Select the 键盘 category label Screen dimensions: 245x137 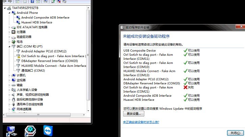[20, 85]
